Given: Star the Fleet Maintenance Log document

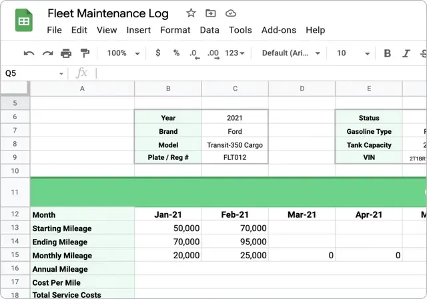Looking at the screenshot, I should pos(191,13).
